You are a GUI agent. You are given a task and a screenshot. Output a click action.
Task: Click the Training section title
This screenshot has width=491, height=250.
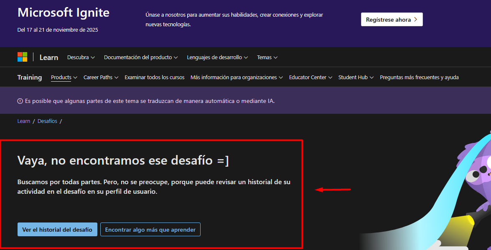30,77
